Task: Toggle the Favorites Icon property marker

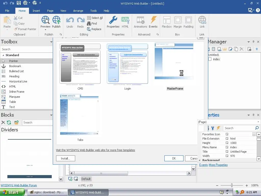Action: pyautogui.click(x=227, y=134)
